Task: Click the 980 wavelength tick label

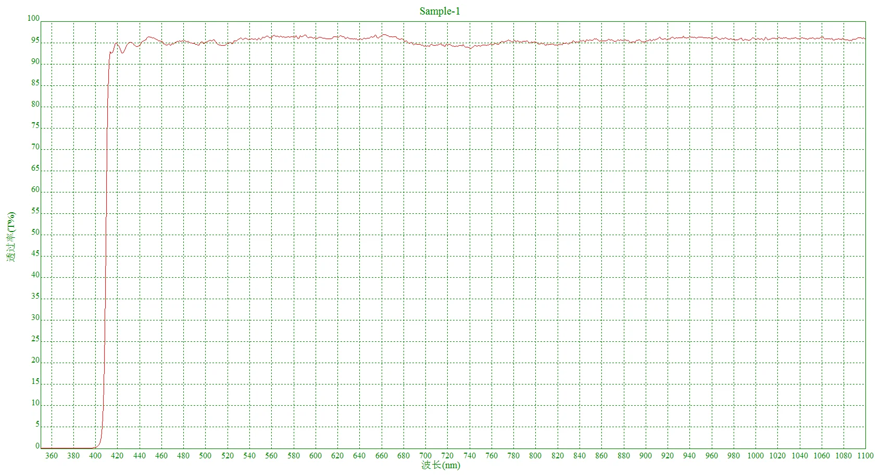Action: pos(734,456)
